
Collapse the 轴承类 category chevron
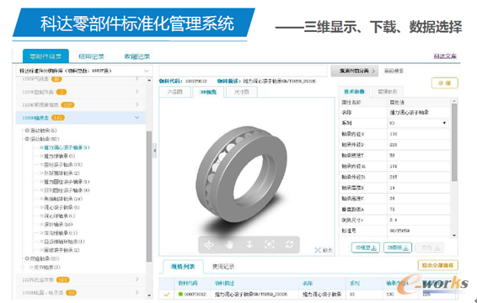coord(137,118)
